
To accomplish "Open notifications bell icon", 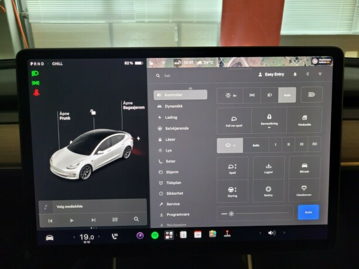I will 295,74.
